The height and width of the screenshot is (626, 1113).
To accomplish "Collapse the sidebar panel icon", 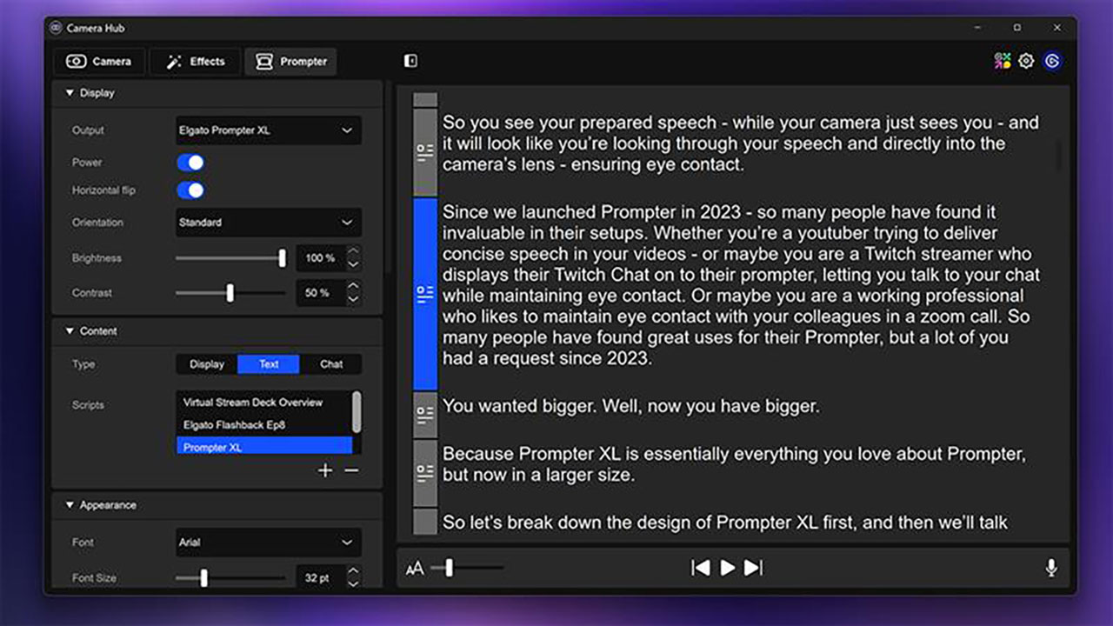I will [x=411, y=61].
